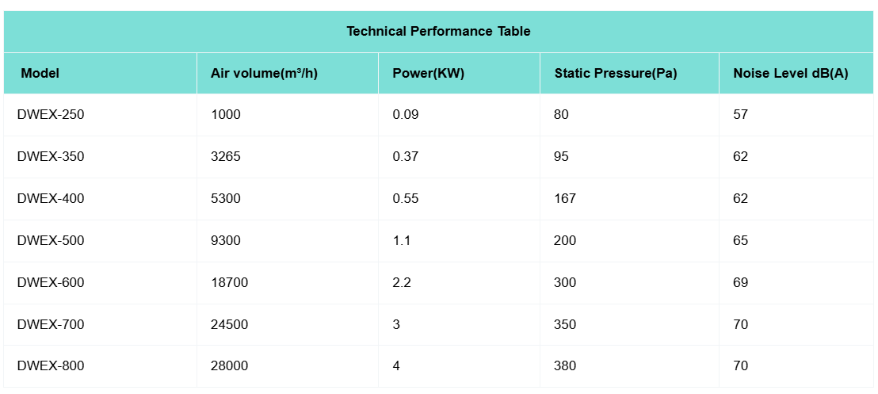Click the 18700 air volume value
Image resolution: width=878 pixels, height=394 pixels.
click(229, 283)
